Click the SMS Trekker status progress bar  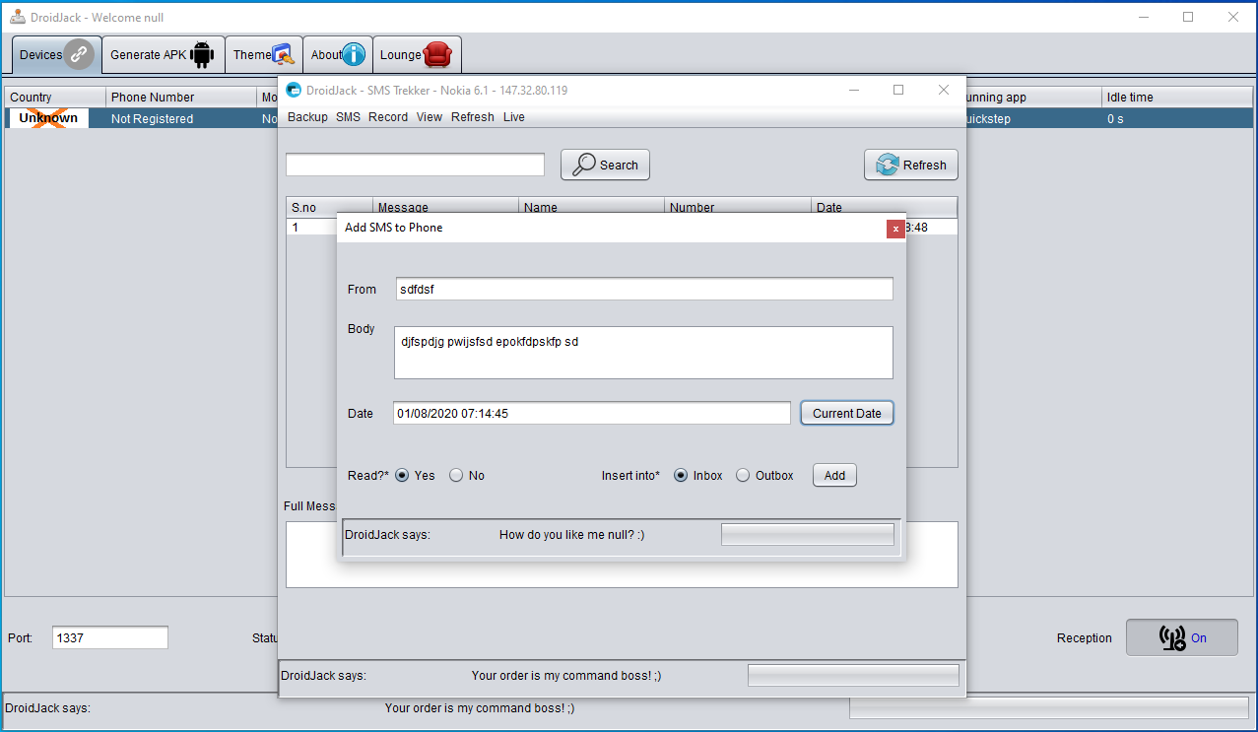(x=853, y=675)
